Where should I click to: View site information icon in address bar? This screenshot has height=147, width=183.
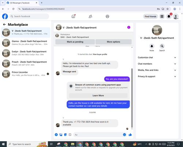[19, 9]
